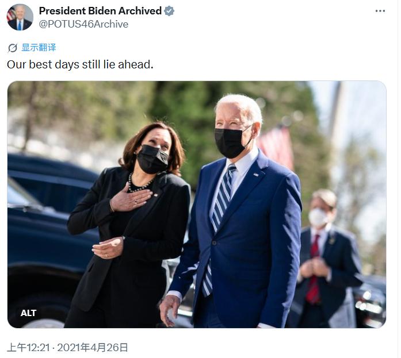Click the blue verified checkmark badge
This screenshot has height=358, width=401.
169,11
